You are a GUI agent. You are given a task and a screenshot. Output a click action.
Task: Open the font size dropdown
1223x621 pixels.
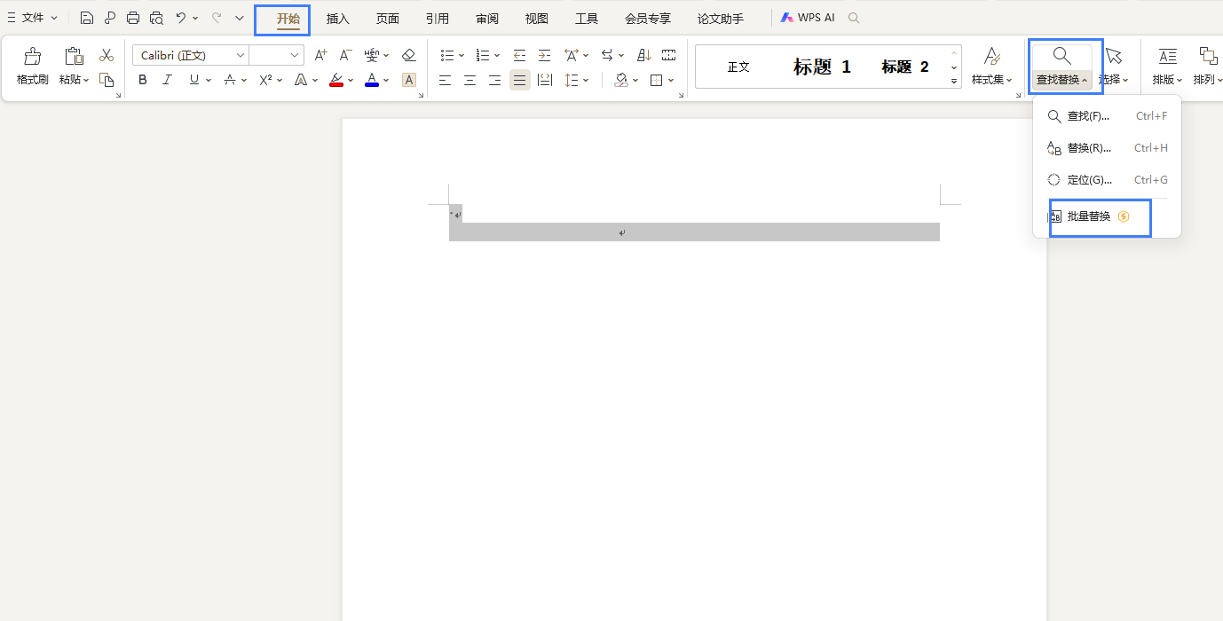[295, 55]
